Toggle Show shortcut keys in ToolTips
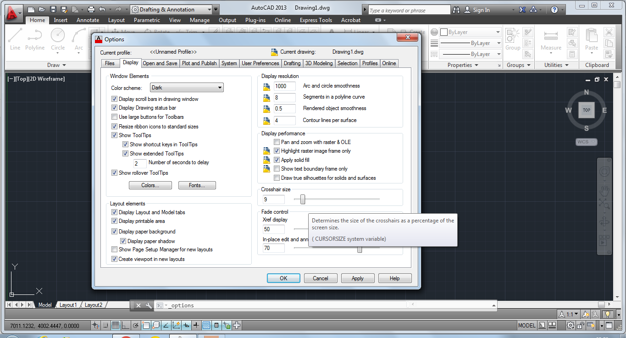 (x=126, y=144)
